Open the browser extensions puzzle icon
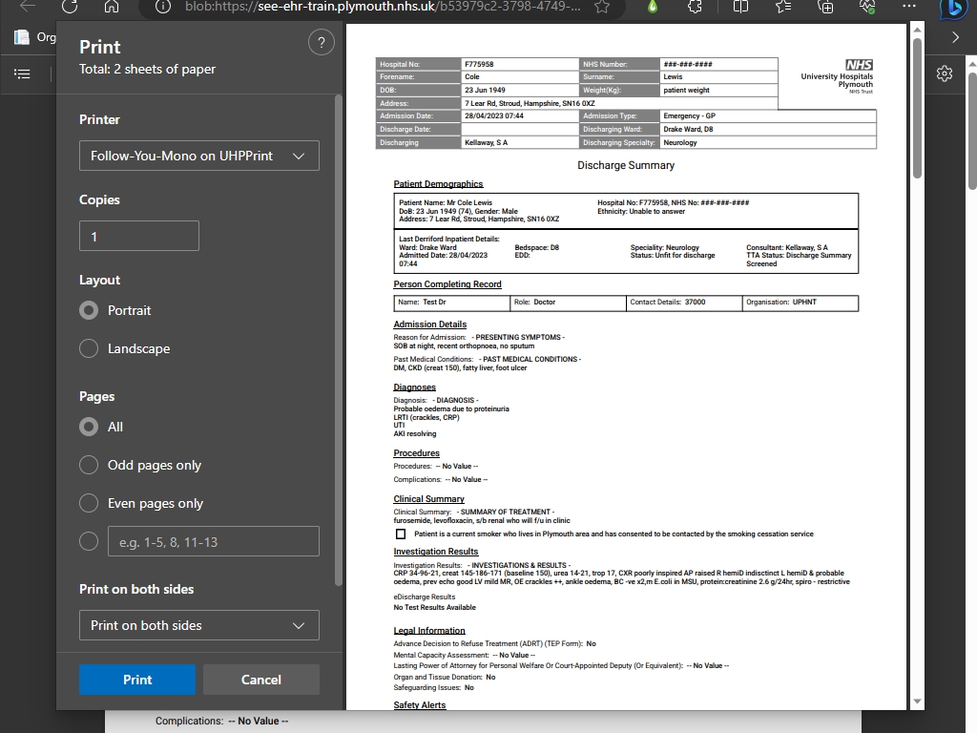 click(x=695, y=7)
